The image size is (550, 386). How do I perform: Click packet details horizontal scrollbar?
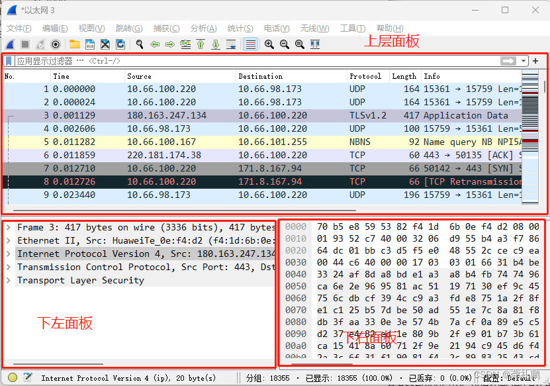point(58,364)
